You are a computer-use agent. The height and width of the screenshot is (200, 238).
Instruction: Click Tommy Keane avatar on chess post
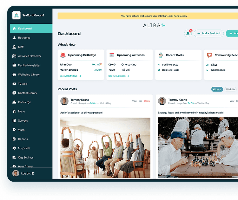(162, 101)
